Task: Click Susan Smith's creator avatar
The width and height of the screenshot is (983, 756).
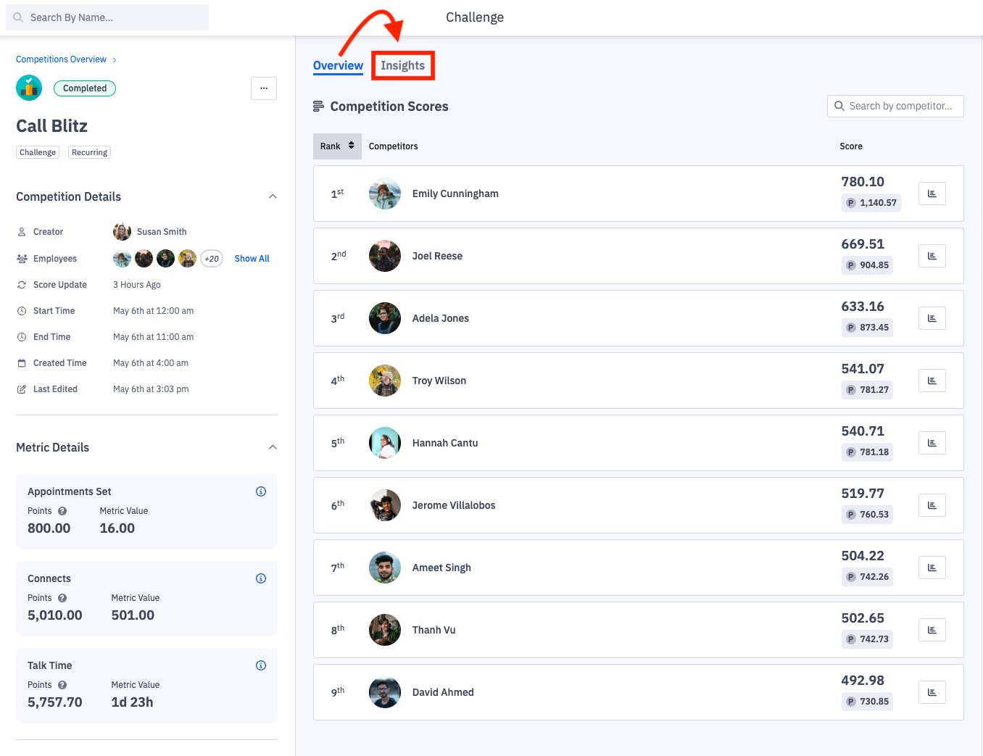Action: tap(122, 232)
